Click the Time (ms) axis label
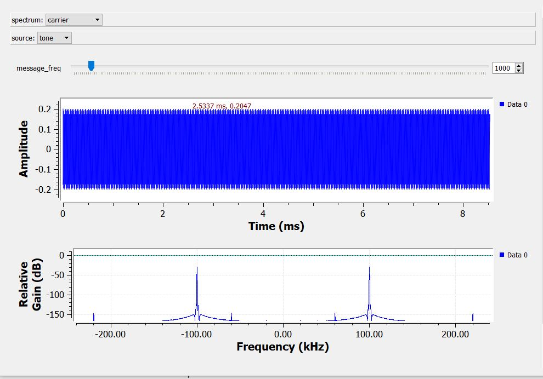The image size is (543, 379). [x=277, y=226]
